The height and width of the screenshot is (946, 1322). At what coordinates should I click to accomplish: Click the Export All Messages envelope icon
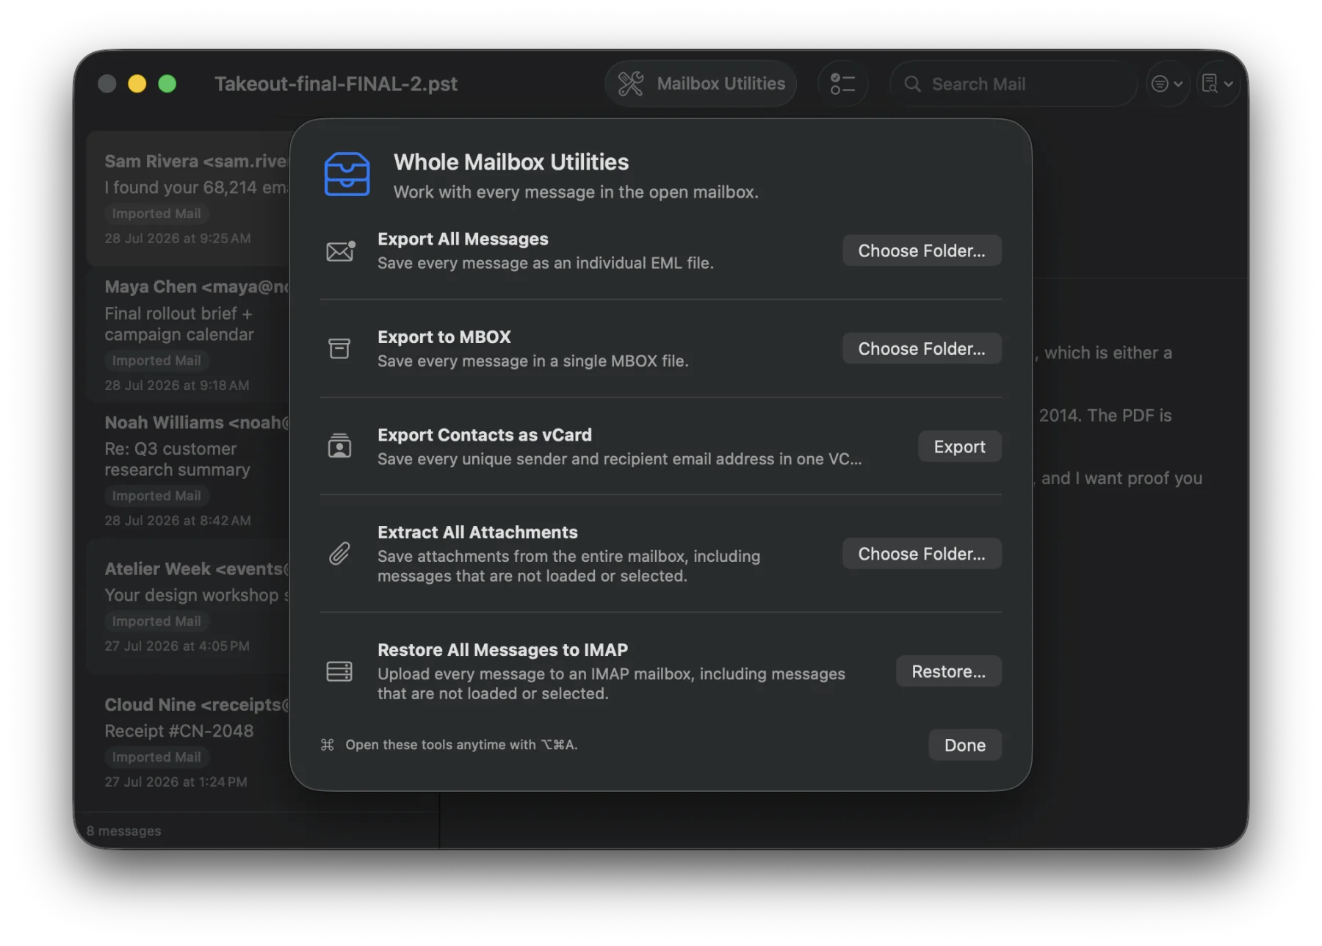(x=340, y=251)
